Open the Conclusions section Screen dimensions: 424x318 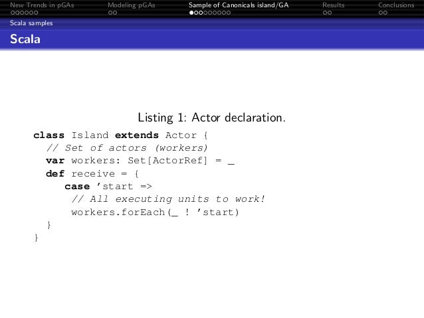pos(396,5)
